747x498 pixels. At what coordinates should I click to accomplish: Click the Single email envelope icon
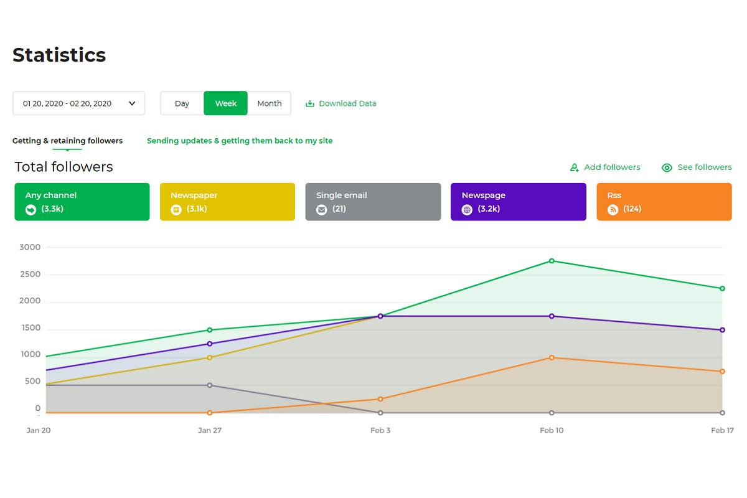coord(321,210)
